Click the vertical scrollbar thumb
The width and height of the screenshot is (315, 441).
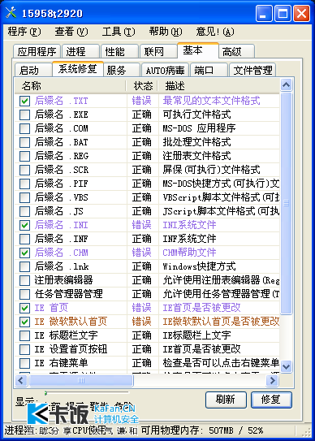click(x=287, y=203)
